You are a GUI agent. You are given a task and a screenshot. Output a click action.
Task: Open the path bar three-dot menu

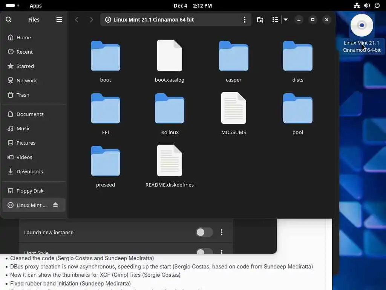pos(244,20)
